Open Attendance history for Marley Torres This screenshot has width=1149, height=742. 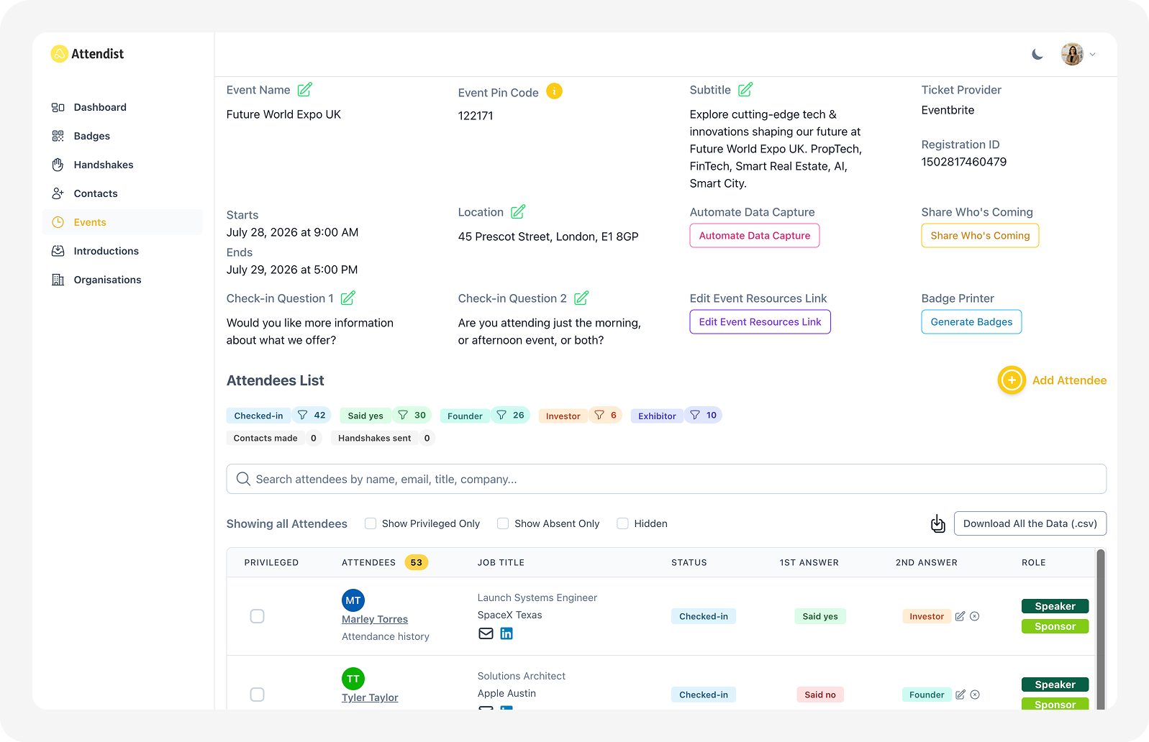click(386, 636)
